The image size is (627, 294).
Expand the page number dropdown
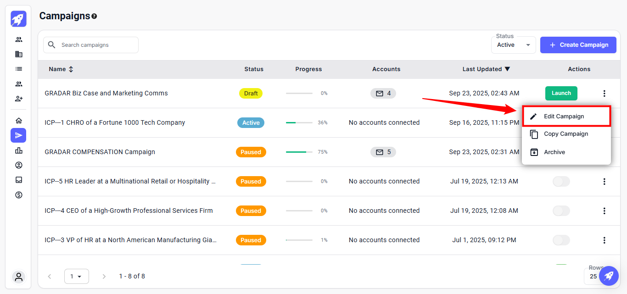coord(76,276)
